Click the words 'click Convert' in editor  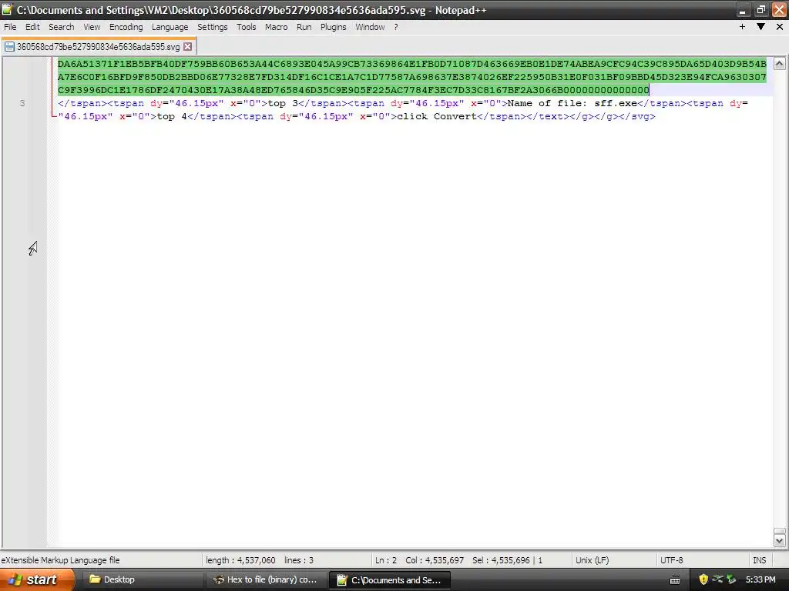[437, 116]
